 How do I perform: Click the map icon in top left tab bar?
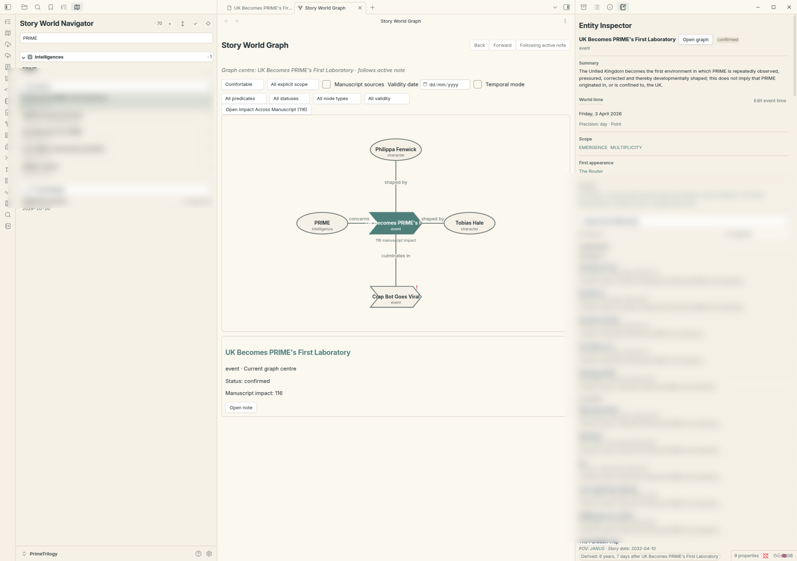point(77,7)
